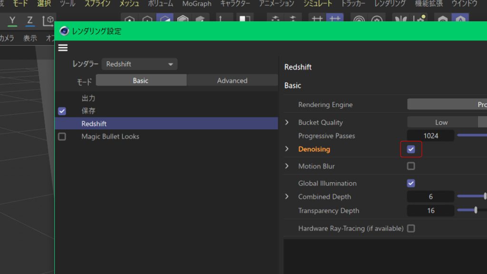Open the Redshift renderer dropdown
This screenshot has width=487, height=274.
coord(139,64)
